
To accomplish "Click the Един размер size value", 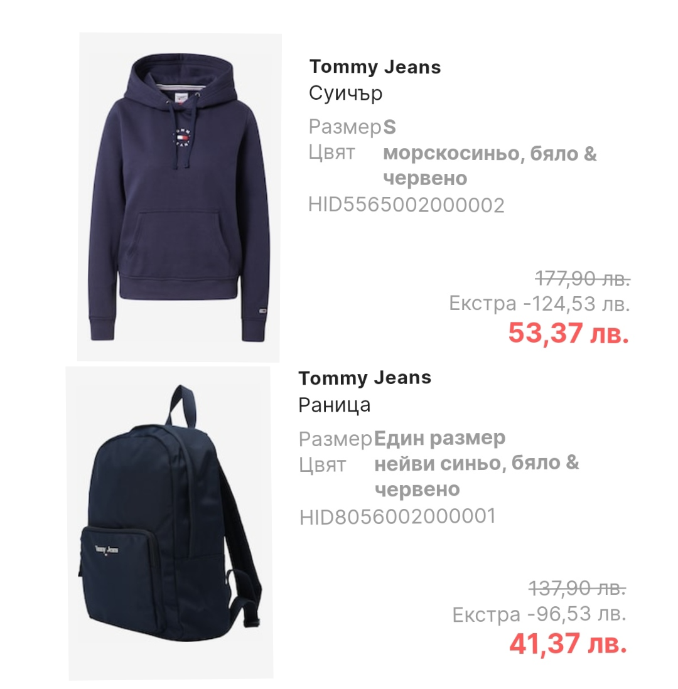I will [439, 438].
